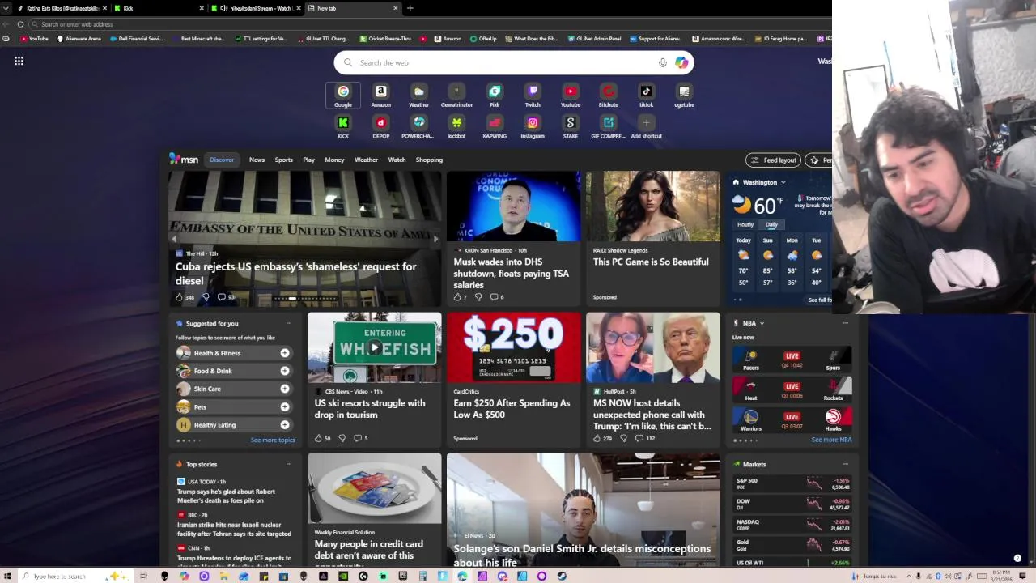Open the tiktok shortcut tile
This screenshot has height=583, width=1036.
click(646, 96)
